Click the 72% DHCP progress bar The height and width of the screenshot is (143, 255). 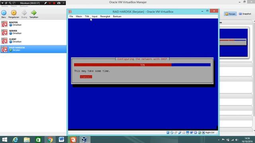point(142,65)
